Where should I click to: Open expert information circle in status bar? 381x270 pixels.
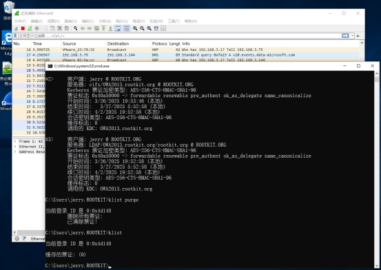[17, 238]
